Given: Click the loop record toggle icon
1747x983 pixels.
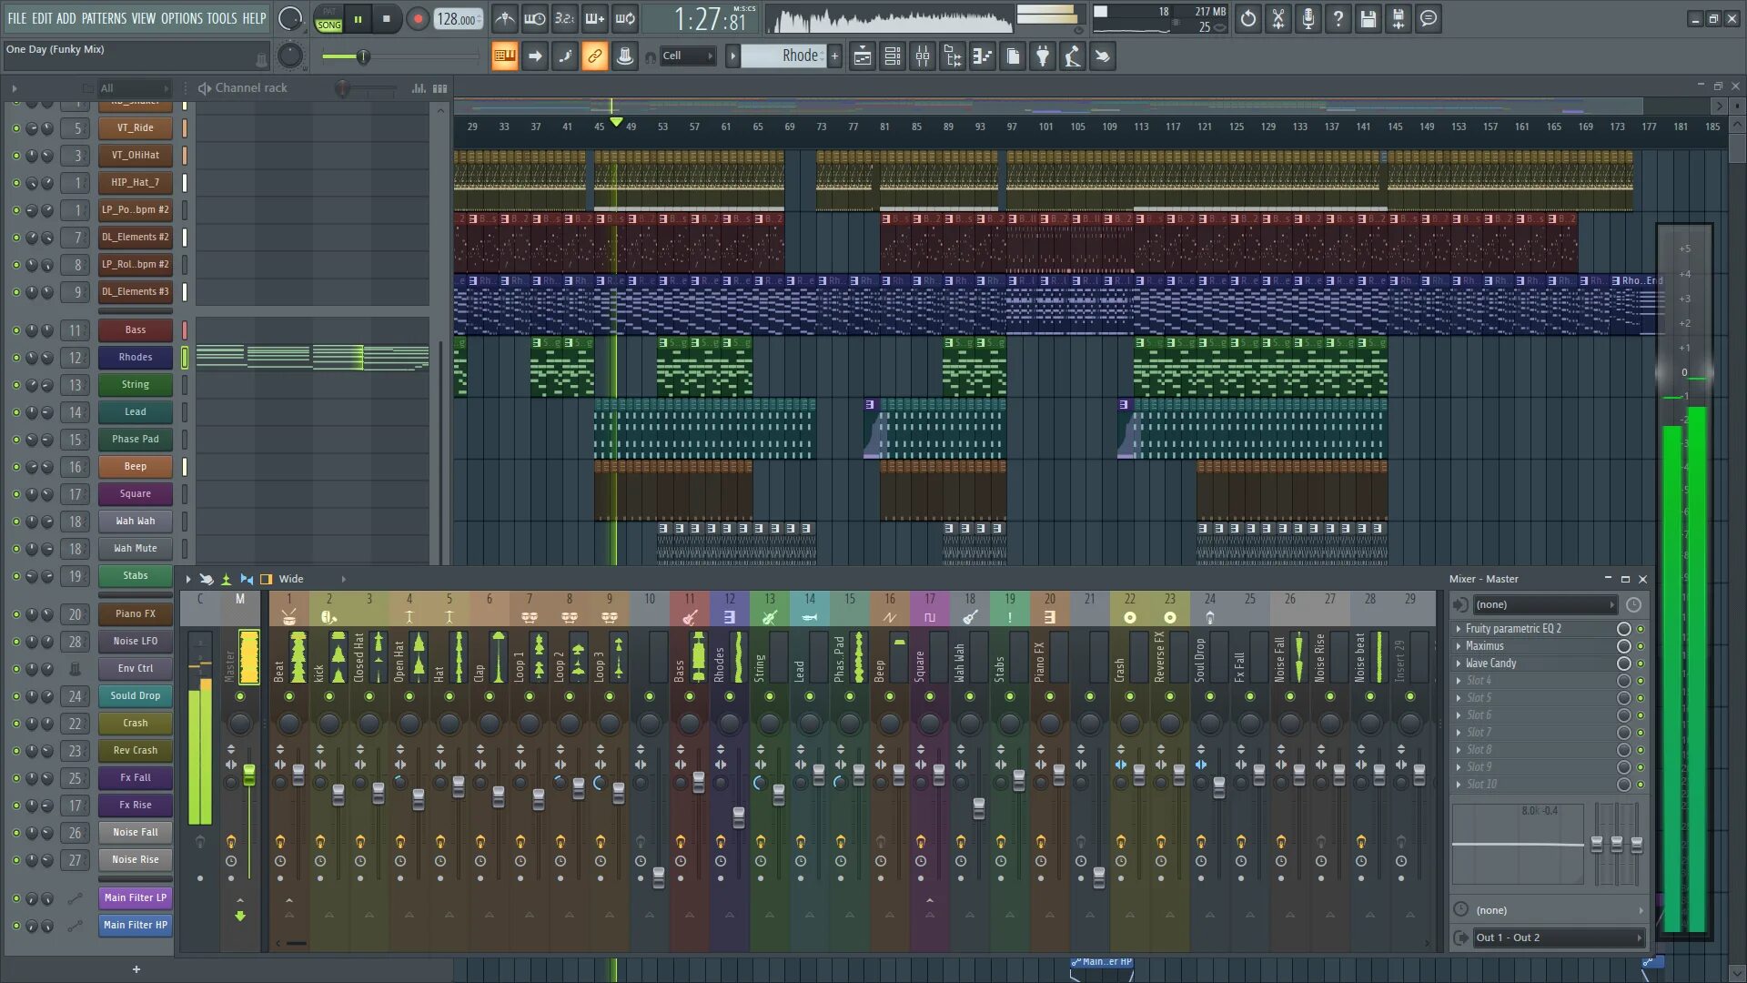Looking at the screenshot, I should point(624,18).
